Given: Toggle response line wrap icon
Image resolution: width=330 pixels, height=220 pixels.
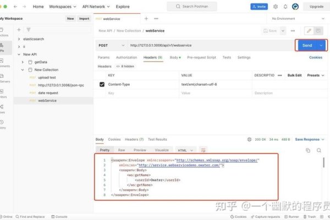Looking at the screenshot, I should (203, 150).
